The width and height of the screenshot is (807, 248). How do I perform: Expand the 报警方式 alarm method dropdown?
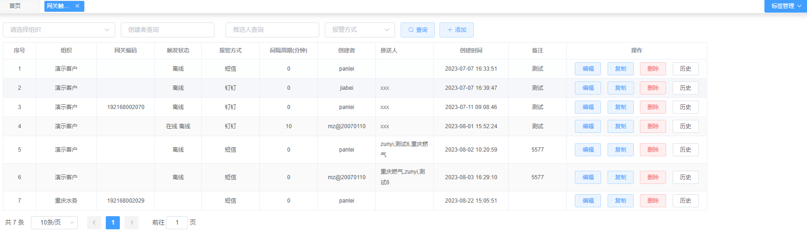[x=359, y=30]
